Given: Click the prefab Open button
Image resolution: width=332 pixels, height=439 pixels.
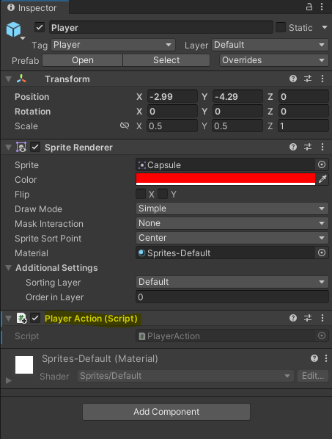Looking at the screenshot, I should pos(82,60).
